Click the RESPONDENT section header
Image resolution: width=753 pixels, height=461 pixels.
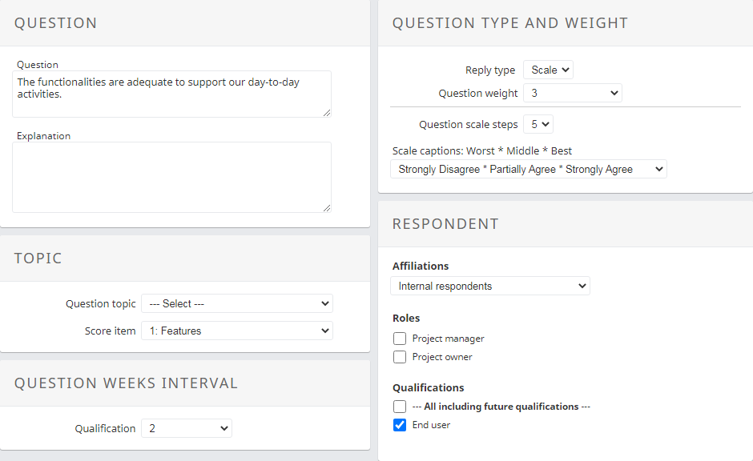pyautogui.click(x=445, y=224)
